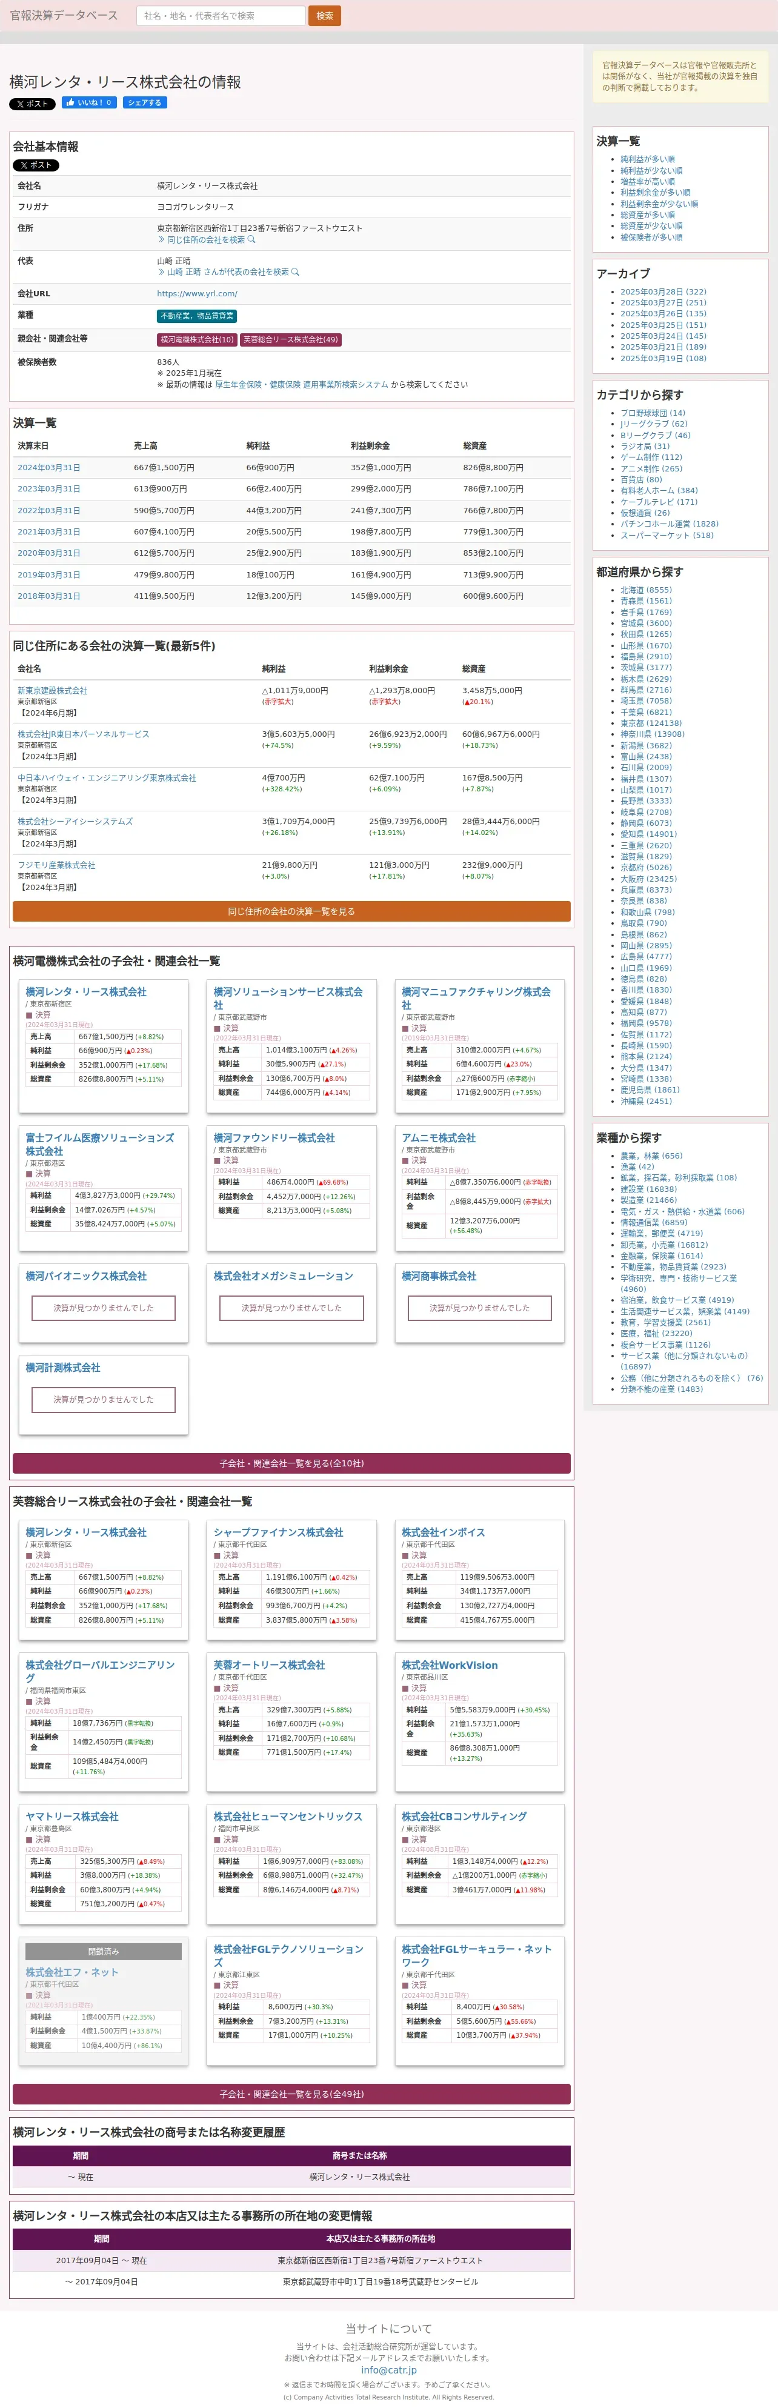Click the 横河電機株式会社(10) parent company tag
The image size is (778, 2408).
(196, 339)
